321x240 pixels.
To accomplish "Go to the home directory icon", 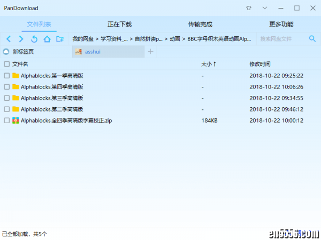I will tap(47, 39).
